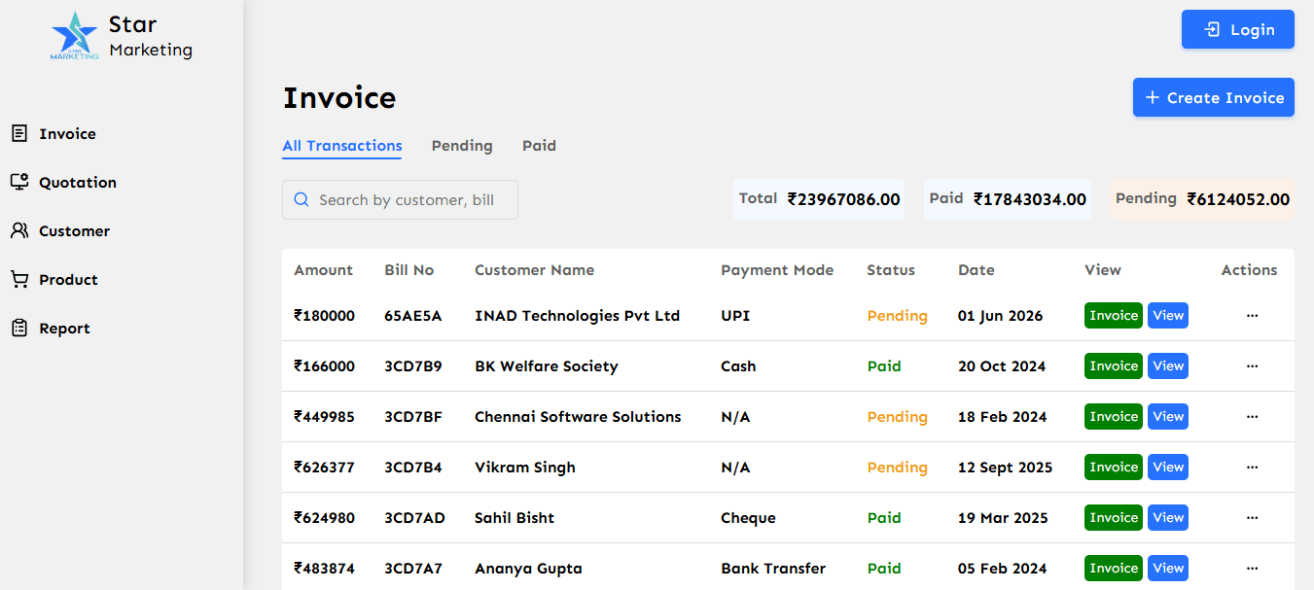1314x590 pixels.
Task: Switch to the Pending tab
Action: 462,146
